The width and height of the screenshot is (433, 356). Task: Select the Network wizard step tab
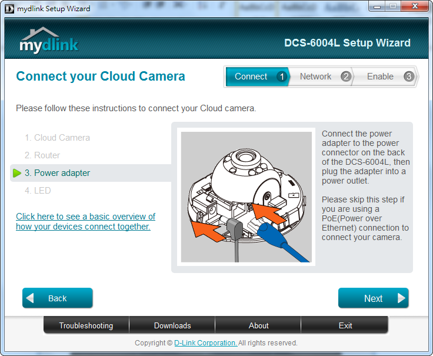pyautogui.click(x=315, y=76)
